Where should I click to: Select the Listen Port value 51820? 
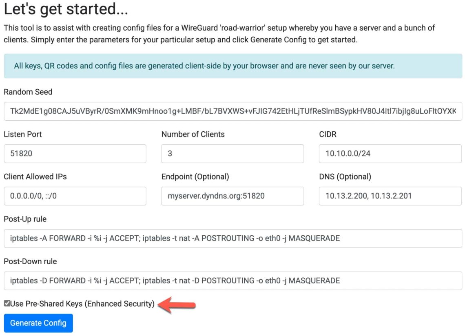coord(75,154)
